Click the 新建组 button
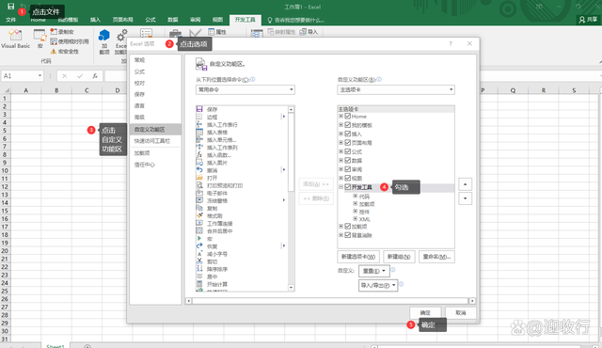The image size is (602, 348). (x=399, y=257)
